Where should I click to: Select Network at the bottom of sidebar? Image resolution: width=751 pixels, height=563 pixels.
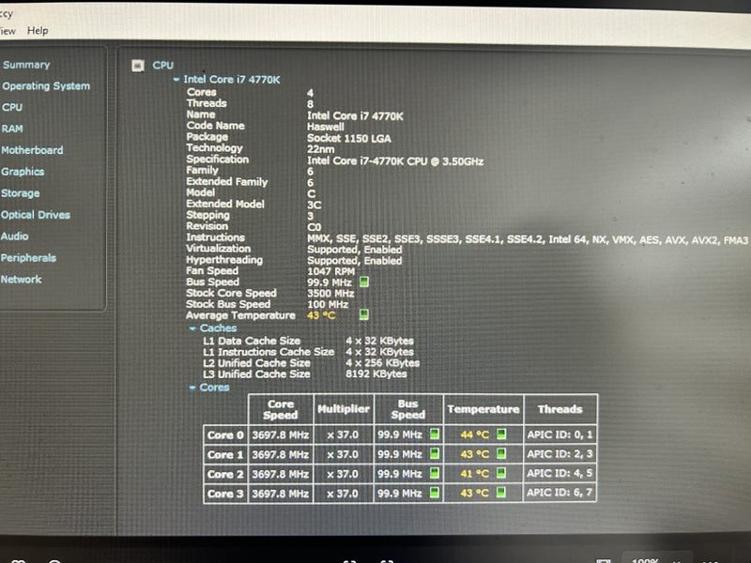[x=23, y=280]
